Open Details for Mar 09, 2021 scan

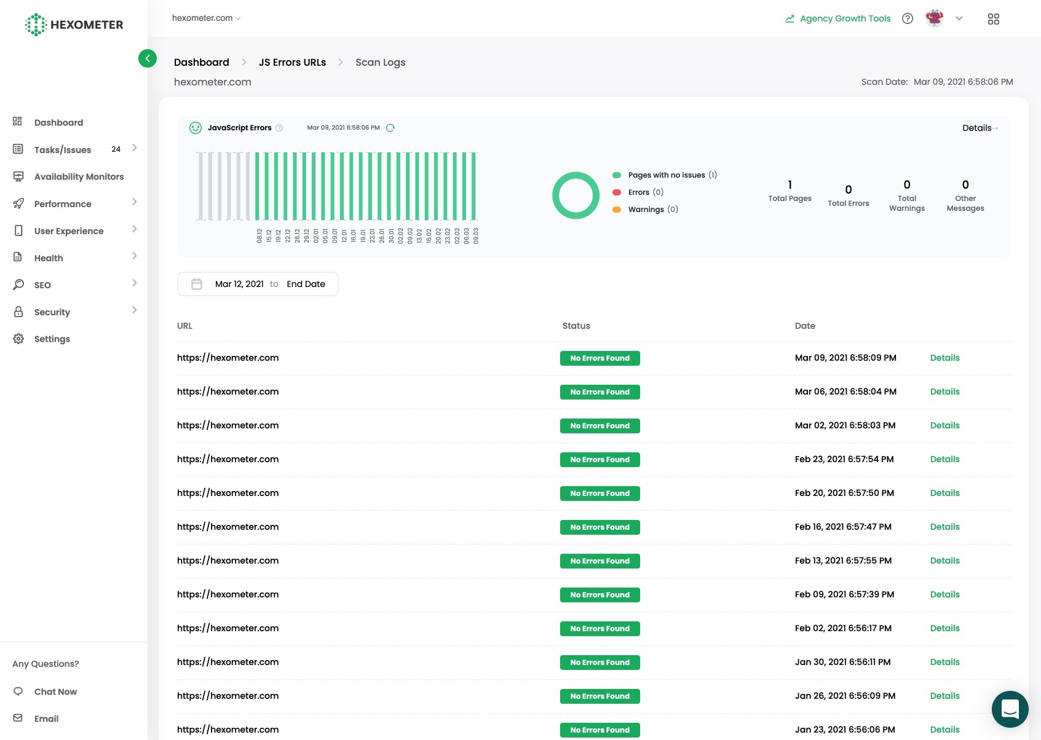tap(945, 358)
